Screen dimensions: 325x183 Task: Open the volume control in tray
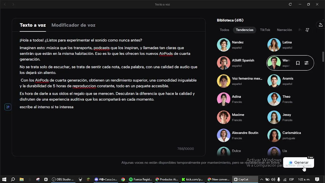point(273,179)
